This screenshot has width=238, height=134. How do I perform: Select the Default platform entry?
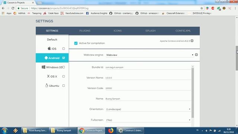click(52, 39)
